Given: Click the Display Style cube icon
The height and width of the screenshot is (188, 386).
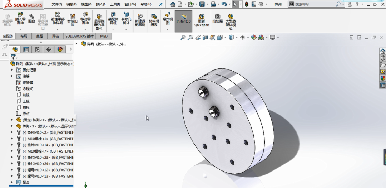Looking at the screenshot, I should 231,38.
